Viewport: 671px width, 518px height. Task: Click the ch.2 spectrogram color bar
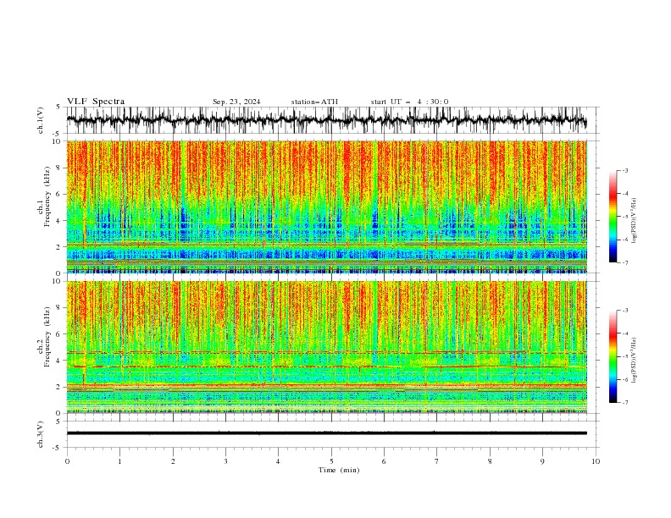tap(613, 356)
